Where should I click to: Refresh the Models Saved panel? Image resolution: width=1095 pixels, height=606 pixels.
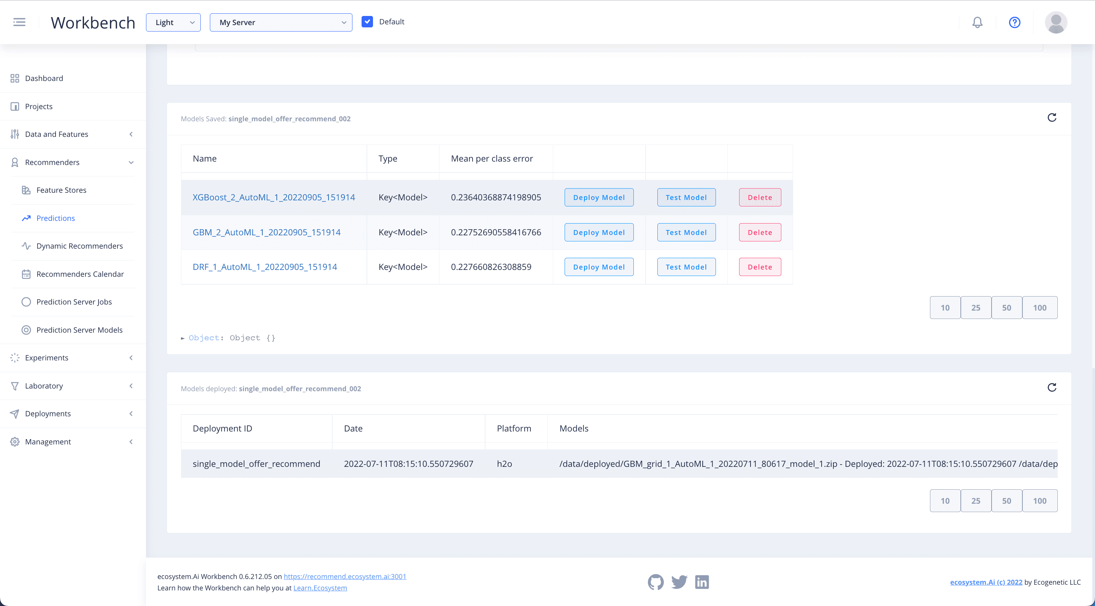click(x=1052, y=118)
